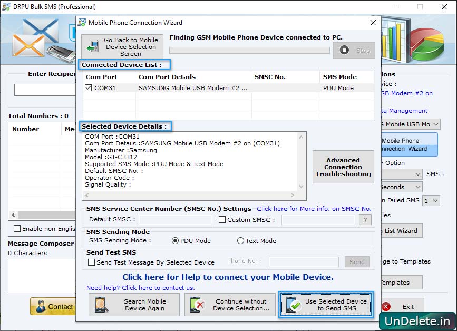Click the Go Back arrow phone icon
Image resolution: width=457 pixels, height=331 pixels.
[93, 46]
